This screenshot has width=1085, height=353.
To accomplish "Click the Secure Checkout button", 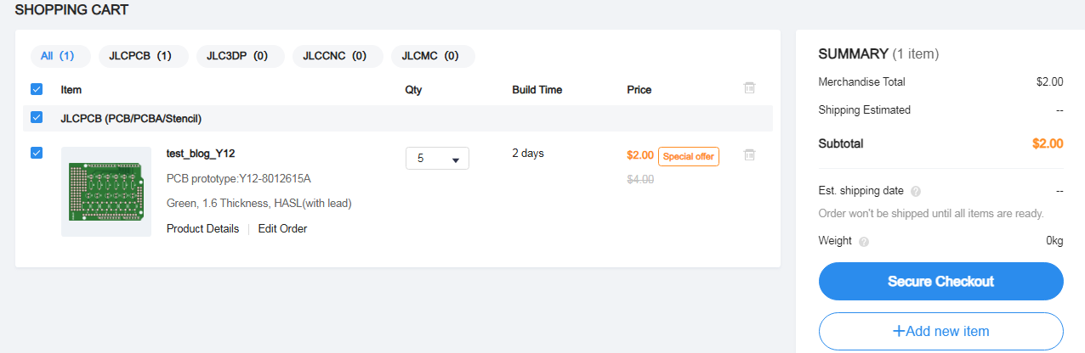I will tap(940, 281).
